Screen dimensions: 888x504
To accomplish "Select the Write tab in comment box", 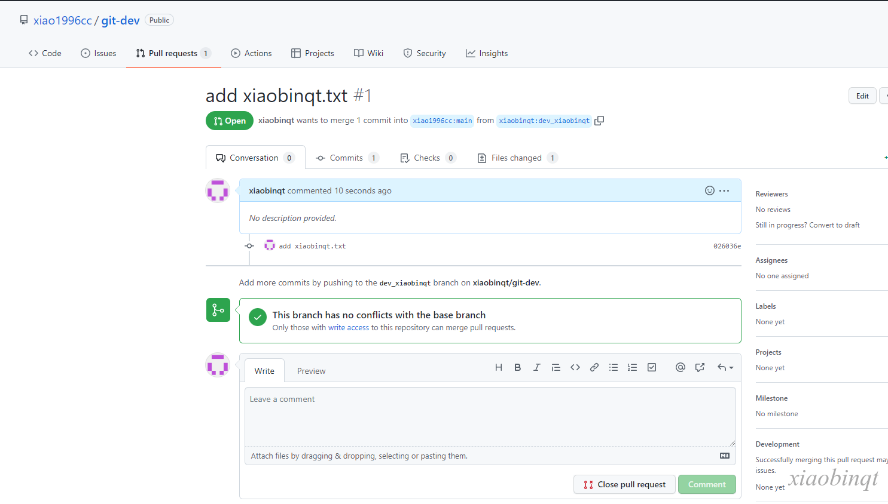I will [264, 371].
